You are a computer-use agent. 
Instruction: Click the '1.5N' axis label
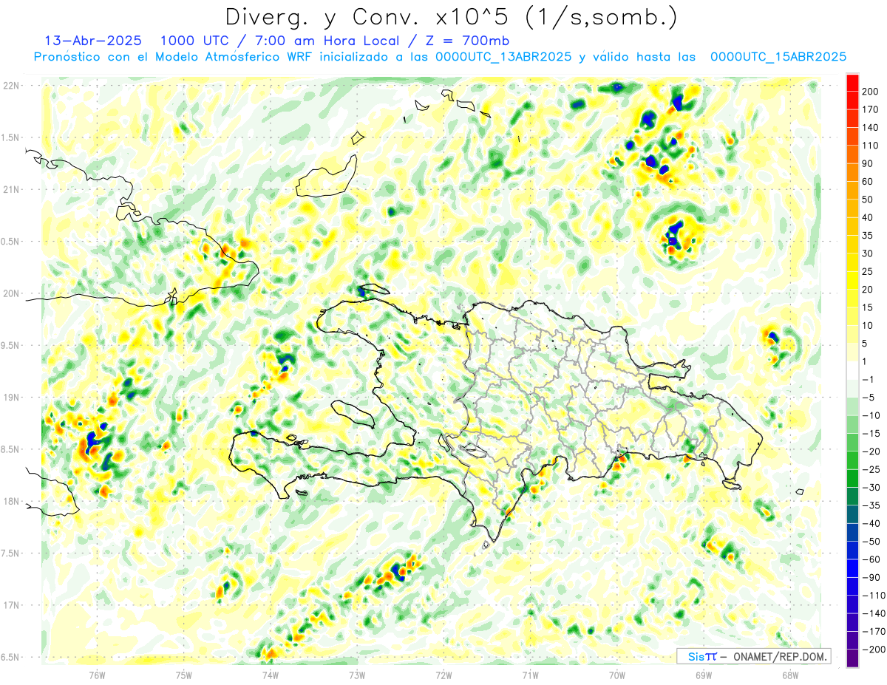(11, 137)
